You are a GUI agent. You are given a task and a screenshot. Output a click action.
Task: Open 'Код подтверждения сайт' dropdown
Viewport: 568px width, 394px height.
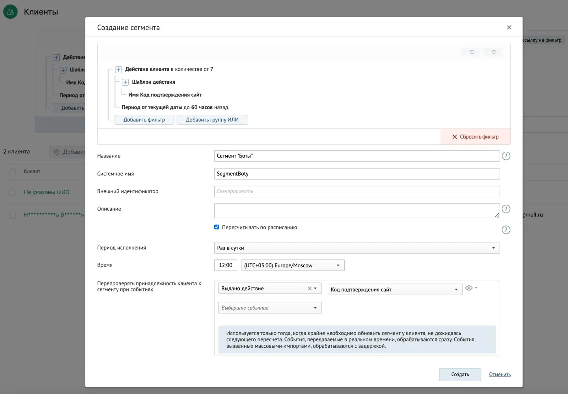tap(395, 290)
